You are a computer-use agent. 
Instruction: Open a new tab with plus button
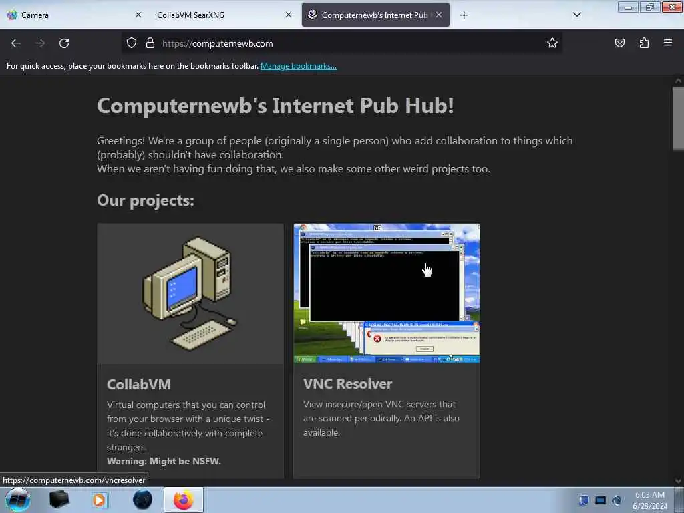(464, 15)
